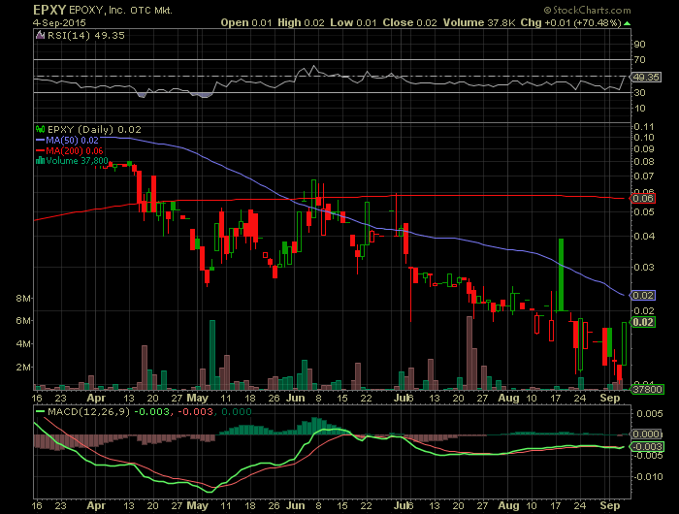Click 'Jun' on the date axis under the volume bars
The image size is (679, 514).
pos(295,398)
